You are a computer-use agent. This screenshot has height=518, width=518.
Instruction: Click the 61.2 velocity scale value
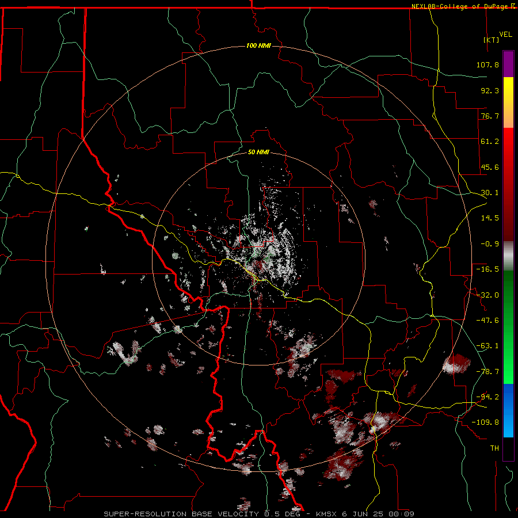click(x=490, y=142)
